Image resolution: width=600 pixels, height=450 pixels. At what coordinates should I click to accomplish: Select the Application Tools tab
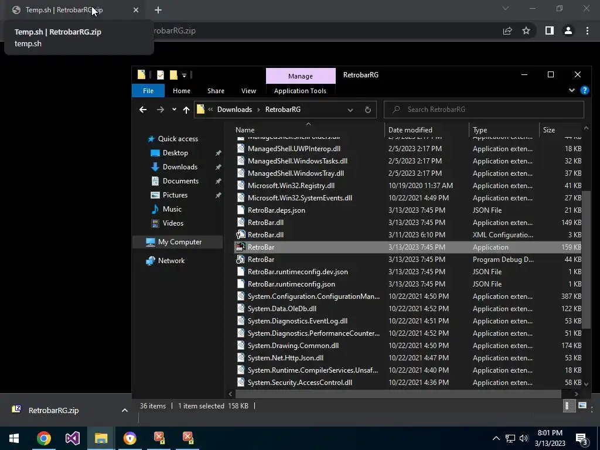[300, 91]
